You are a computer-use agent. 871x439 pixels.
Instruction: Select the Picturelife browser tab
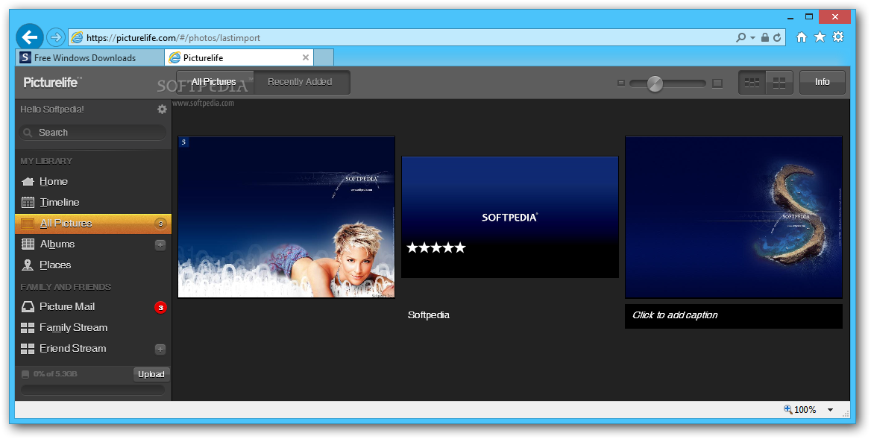(239, 57)
